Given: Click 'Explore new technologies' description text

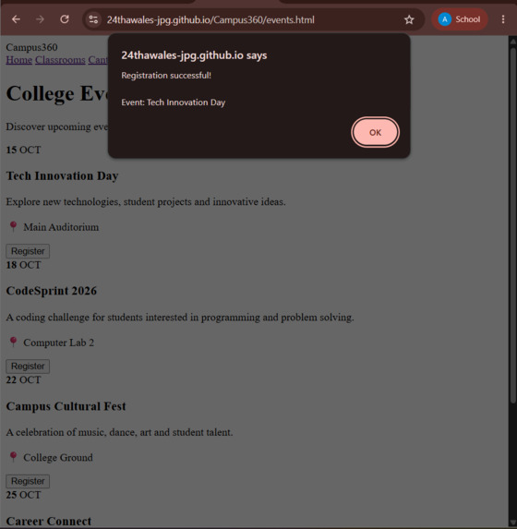Looking at the screenshot, I should point(146,202).
